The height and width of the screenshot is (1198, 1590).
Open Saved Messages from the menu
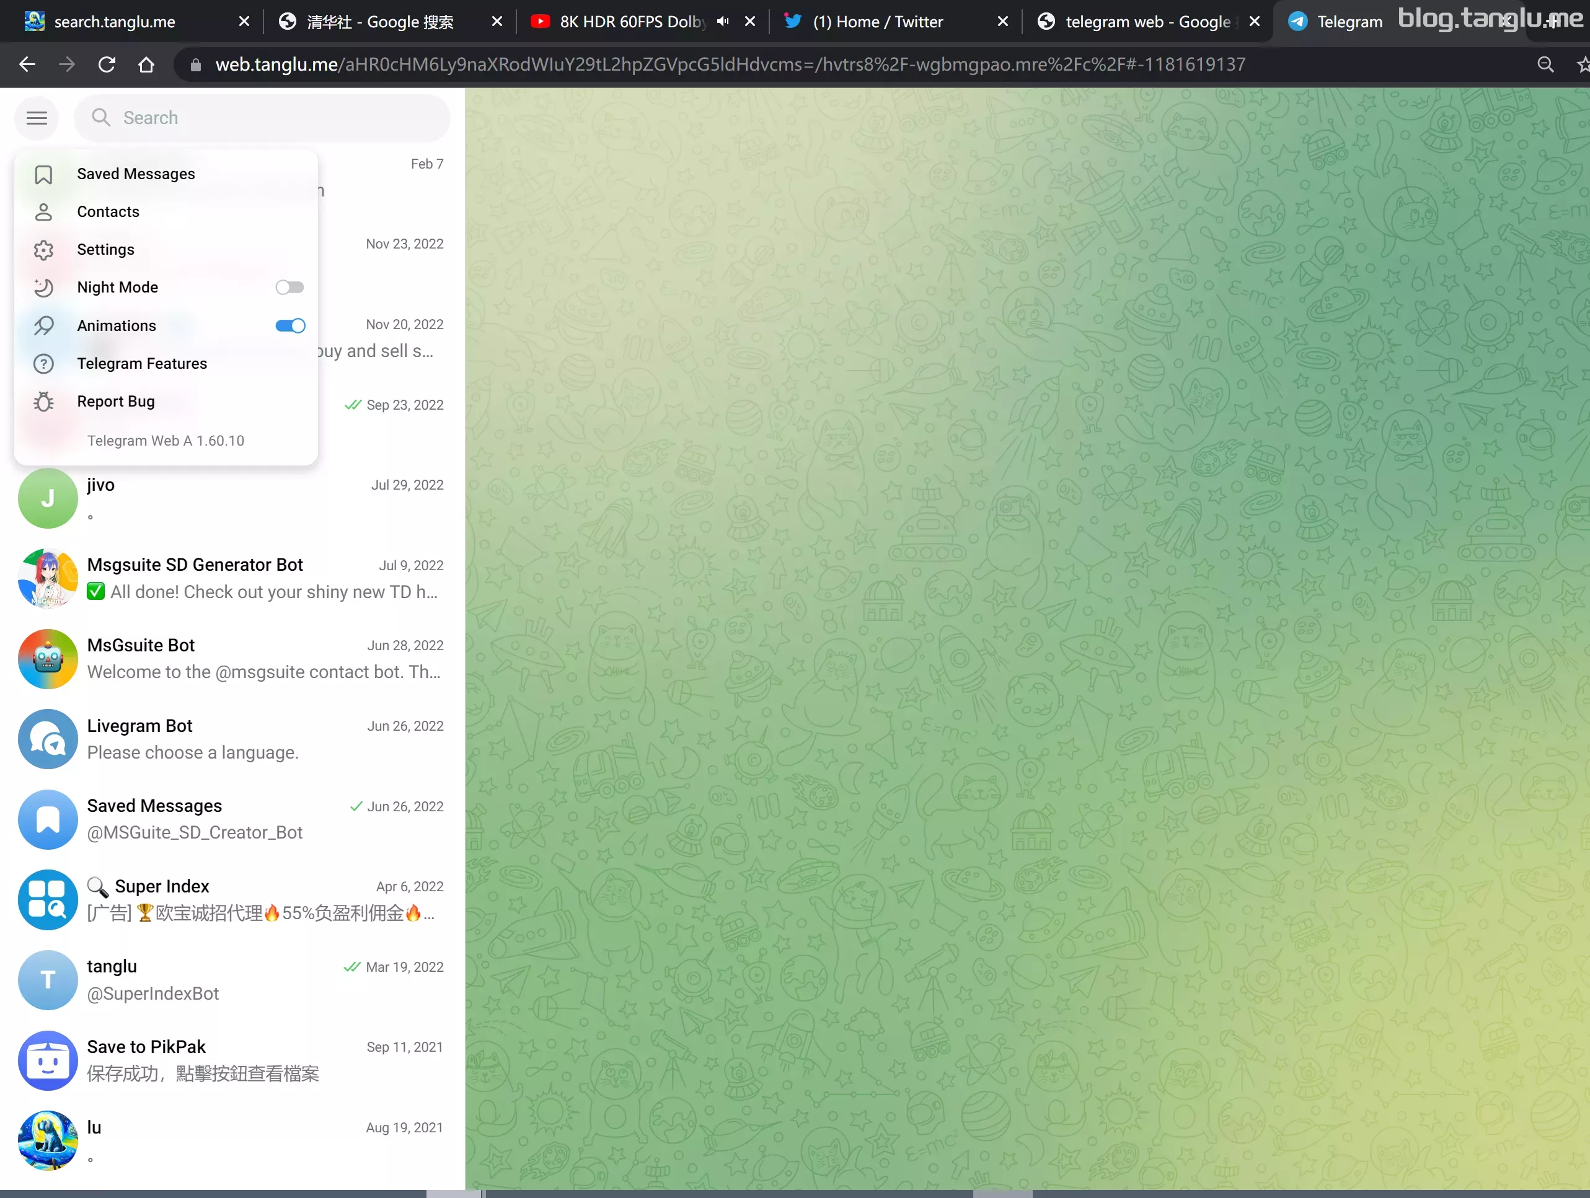click(x=136, y=174)
